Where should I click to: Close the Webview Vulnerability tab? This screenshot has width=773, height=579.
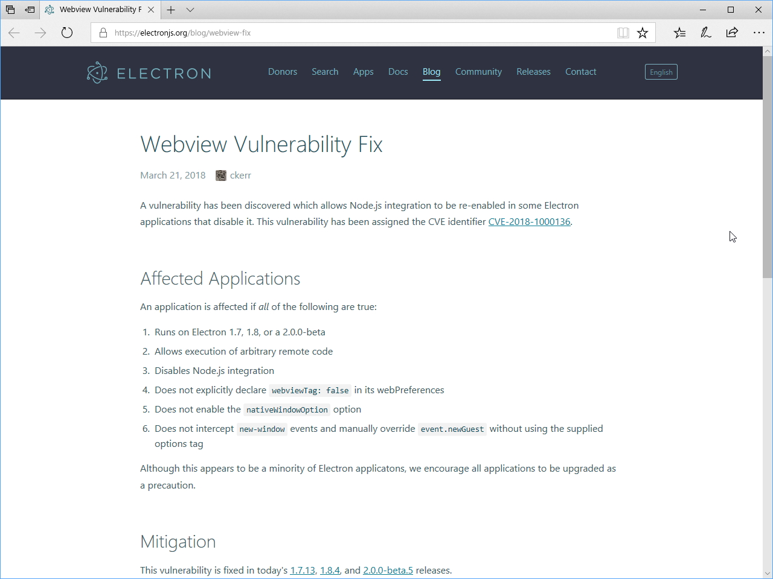(151, 10)
